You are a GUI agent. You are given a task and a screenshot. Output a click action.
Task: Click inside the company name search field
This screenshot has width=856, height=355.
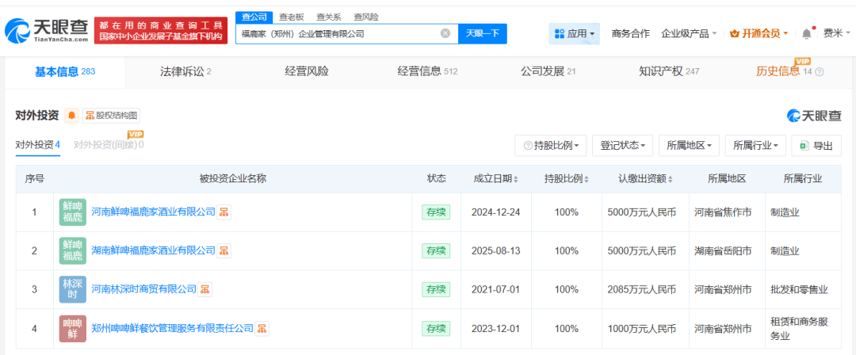tap(337, 33)
